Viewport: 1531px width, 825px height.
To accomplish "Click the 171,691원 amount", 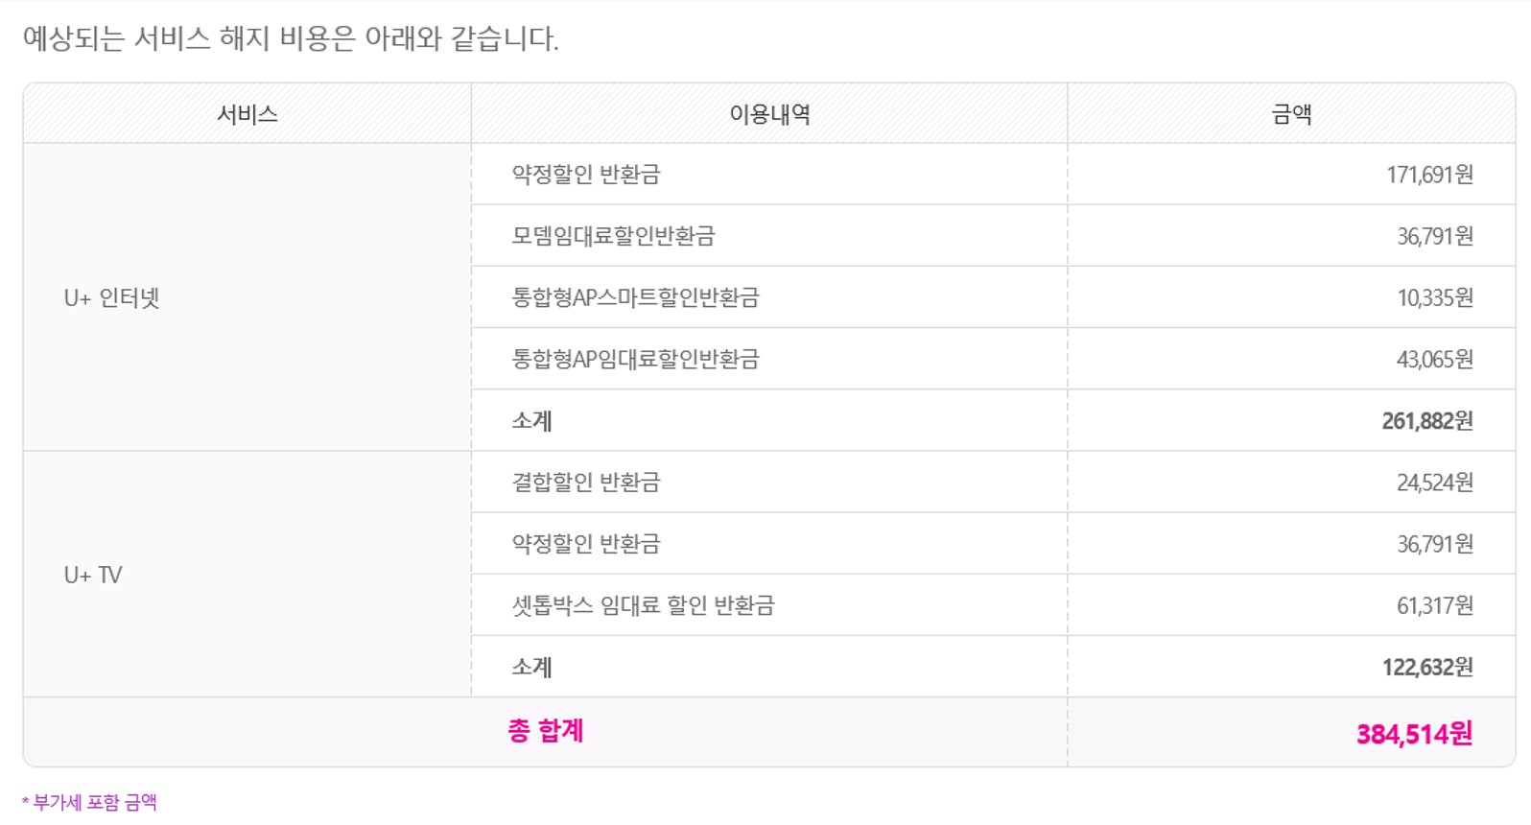I will coord(1429,175).
